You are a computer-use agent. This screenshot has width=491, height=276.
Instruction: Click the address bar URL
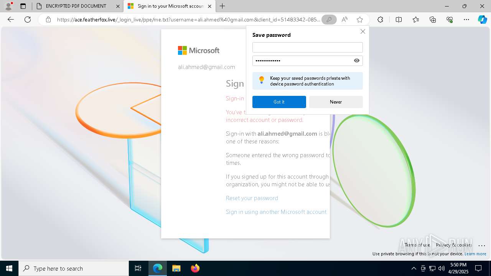pos(188,20)
